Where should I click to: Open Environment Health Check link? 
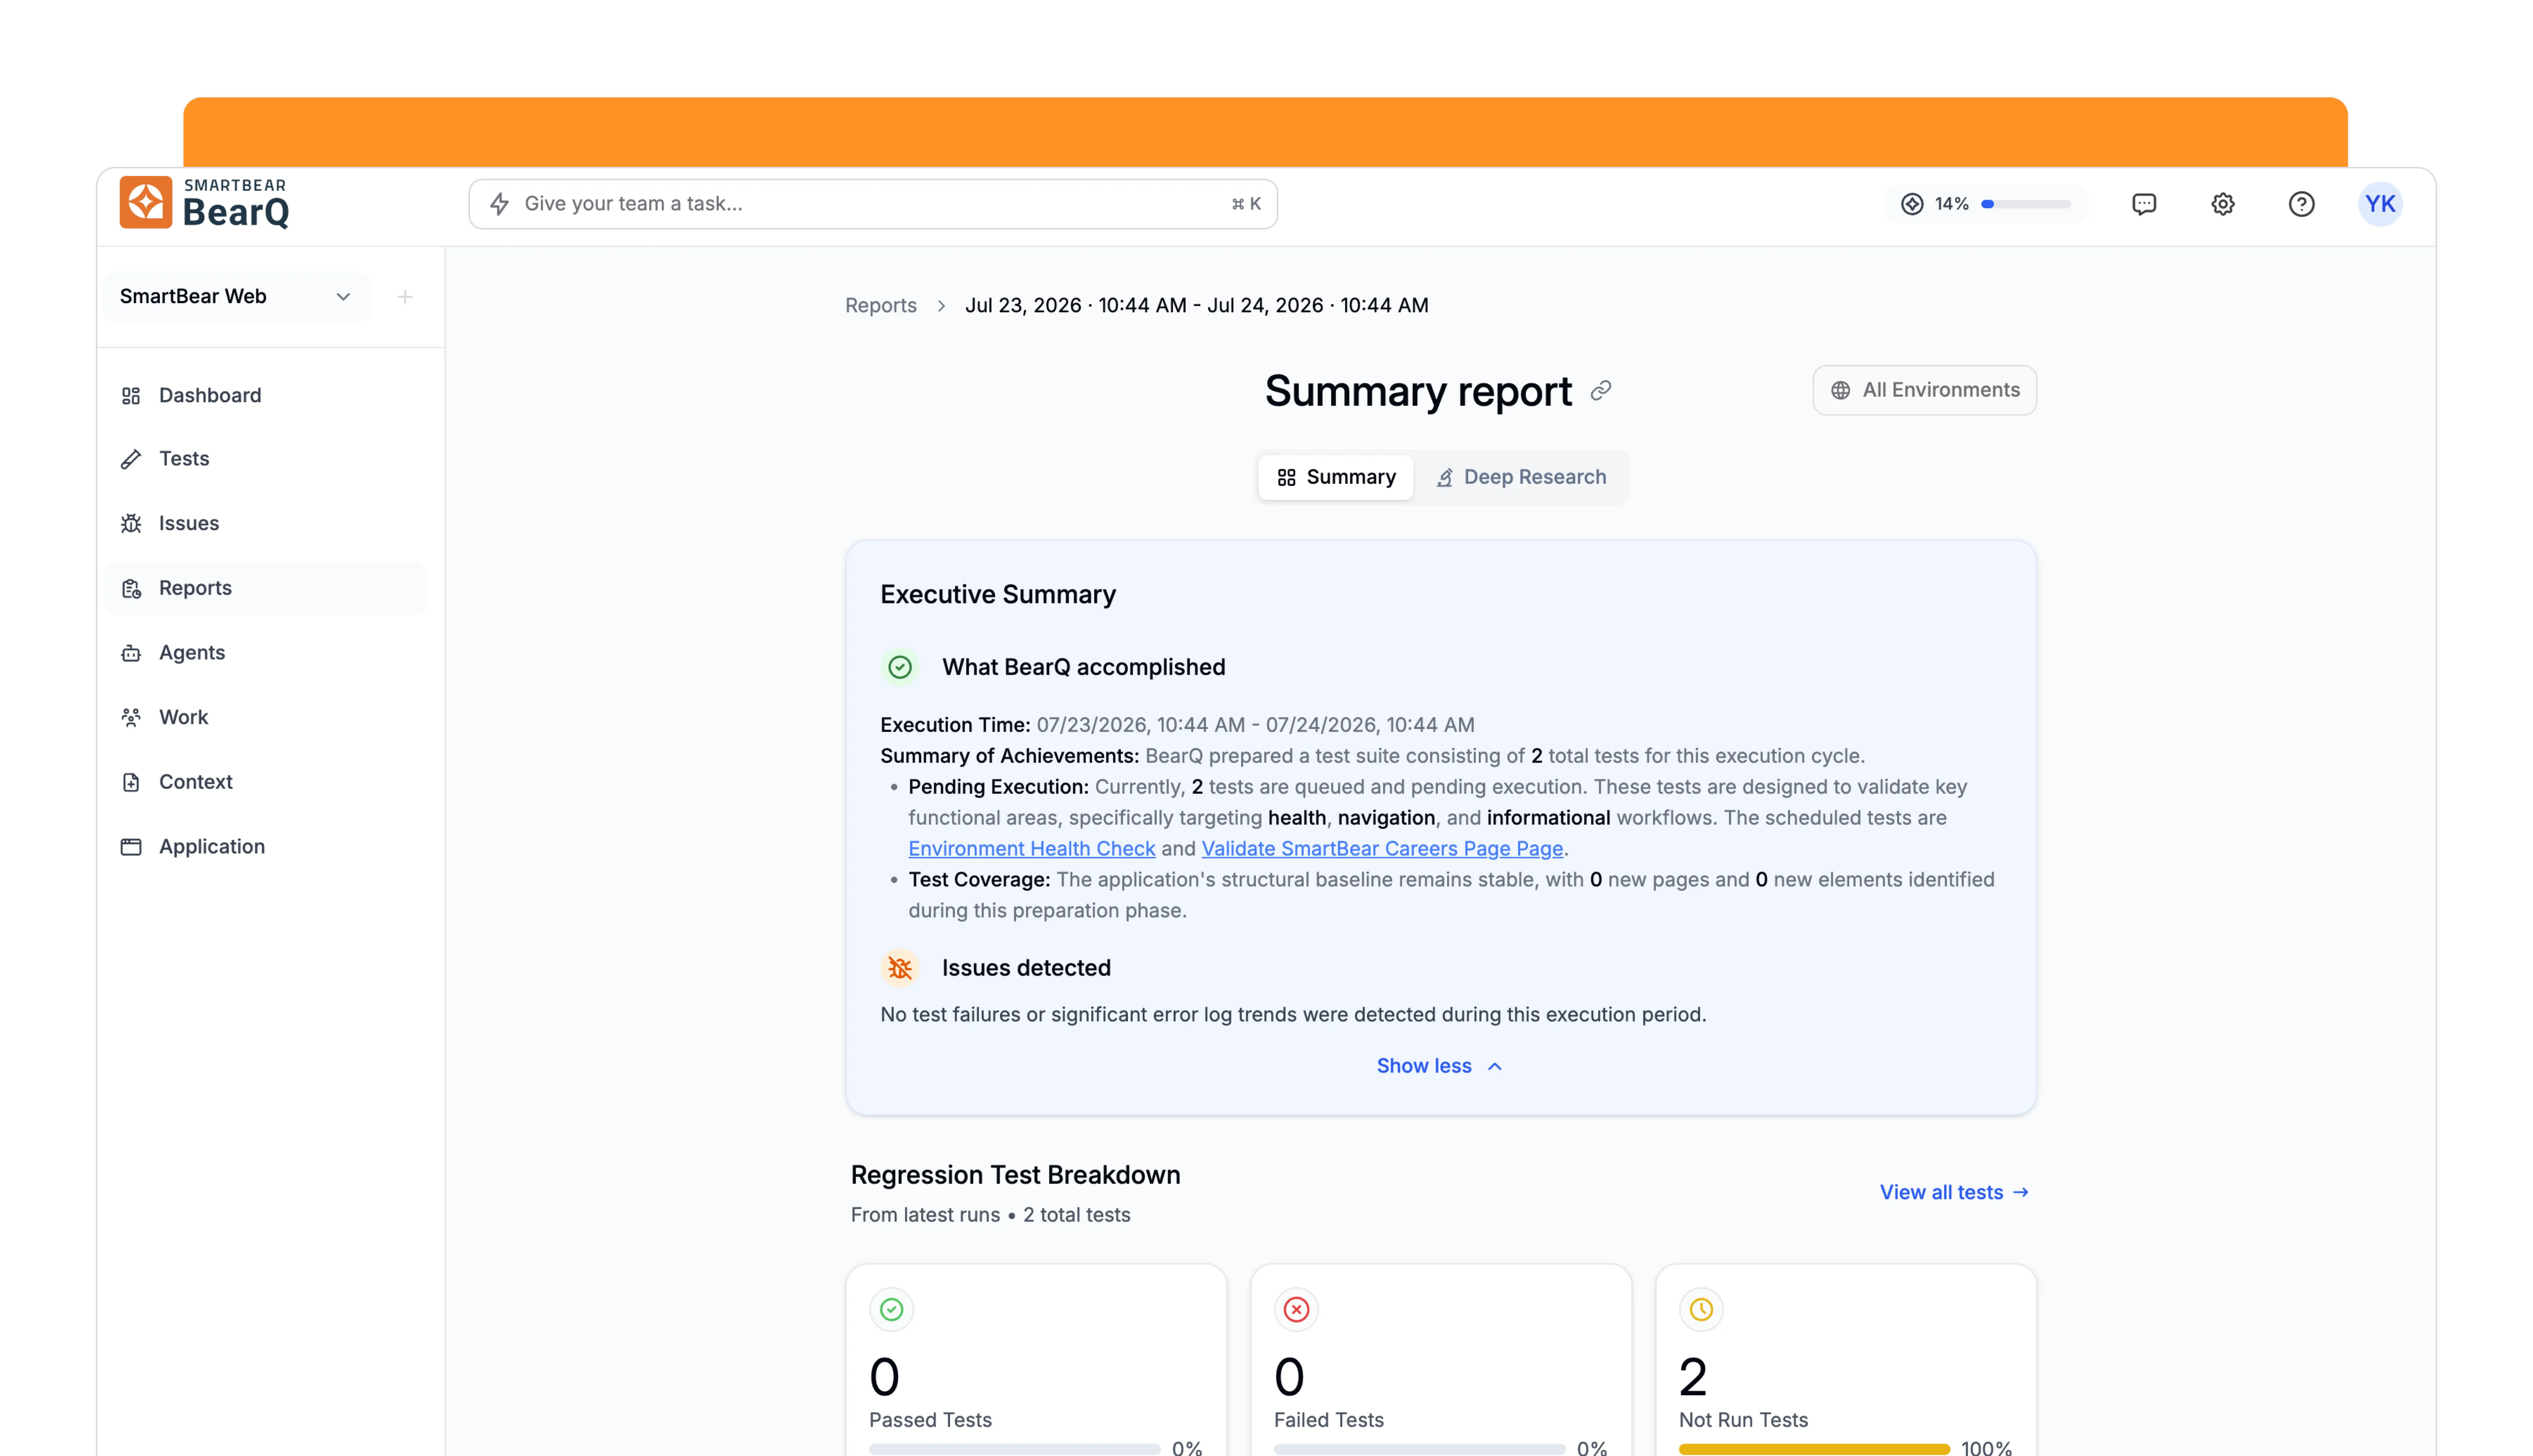pos(1031,849)
